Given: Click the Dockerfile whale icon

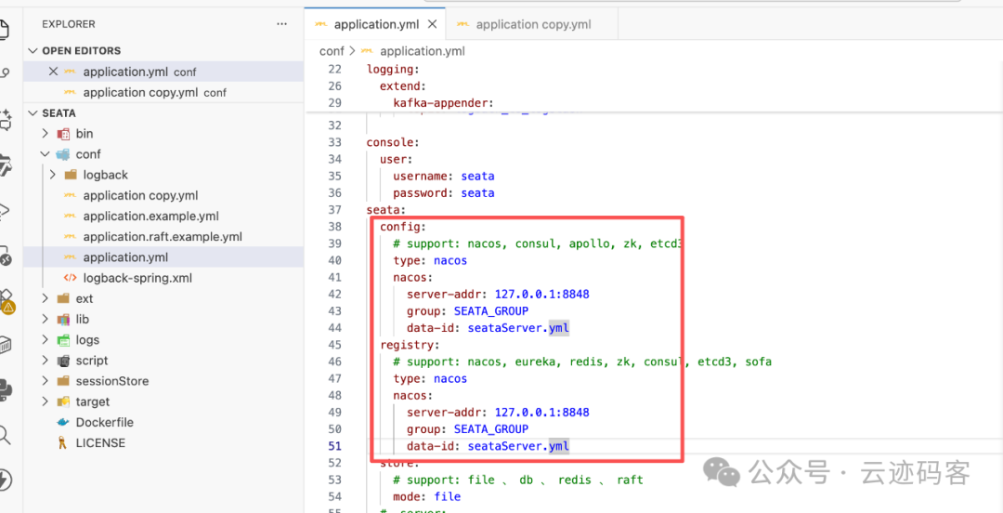Looking at the screenshot, I should coord(63,422).
